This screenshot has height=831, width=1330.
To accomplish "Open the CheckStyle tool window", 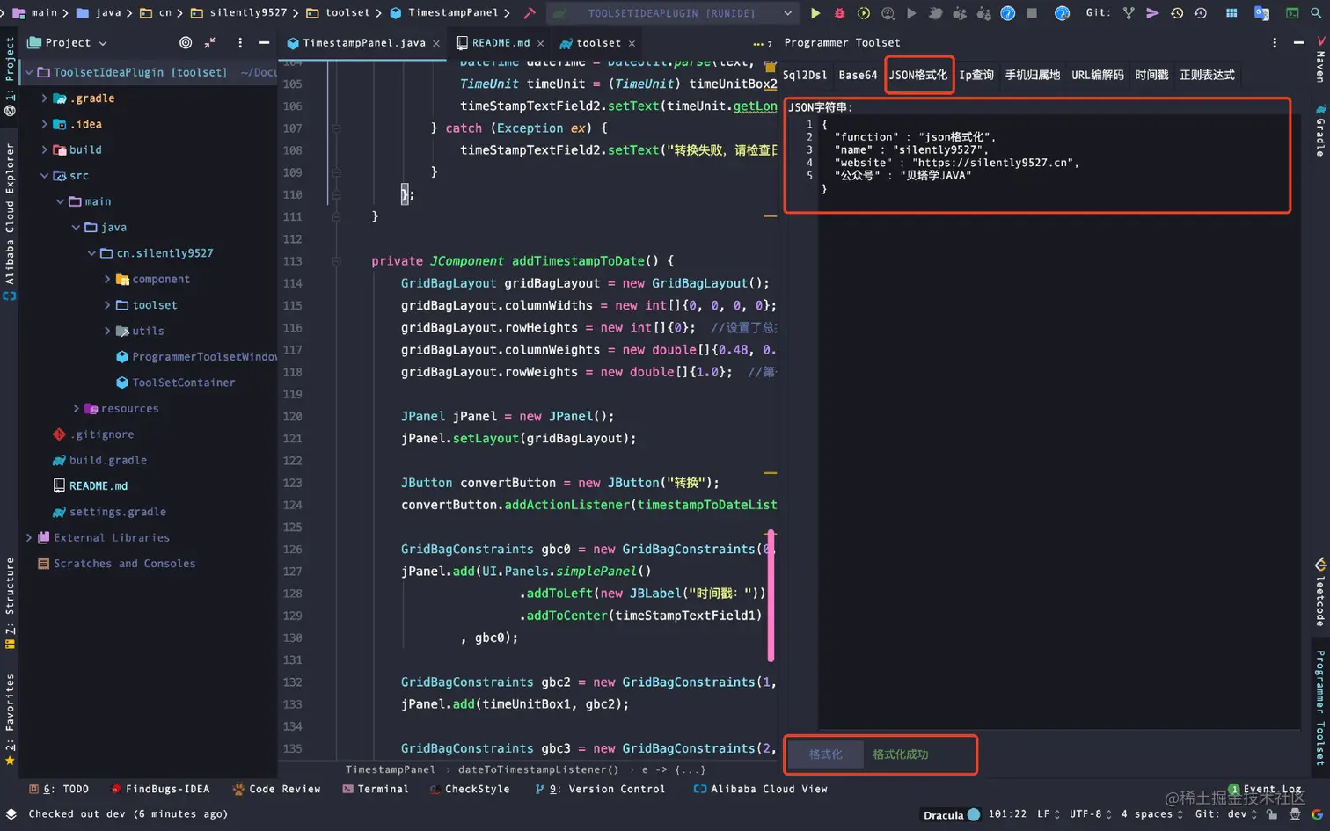I will click(x=470, y=789).
